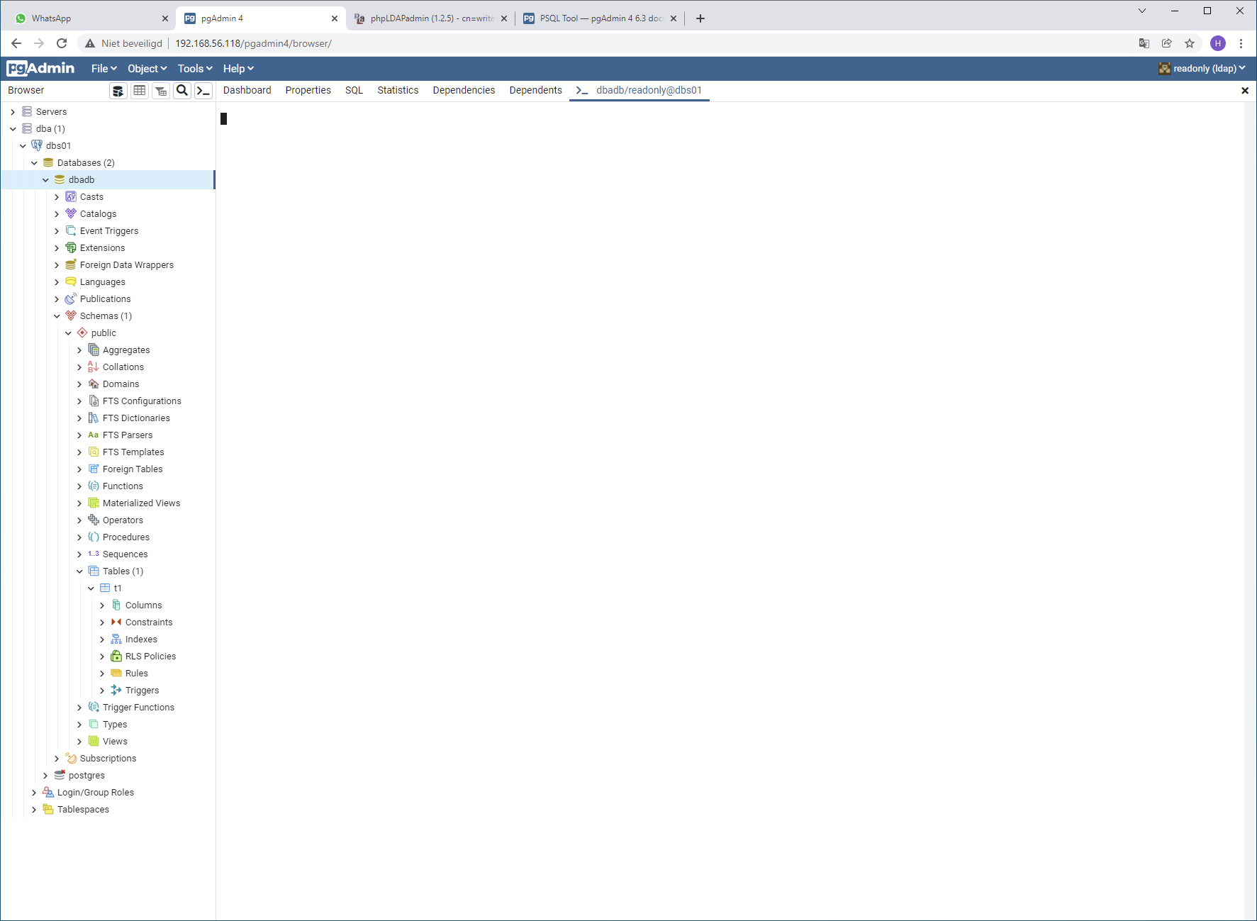Launch the PSQL Tool terminal icon
1257x921 pixels.
pyautogui.click(x=203, y=91)
